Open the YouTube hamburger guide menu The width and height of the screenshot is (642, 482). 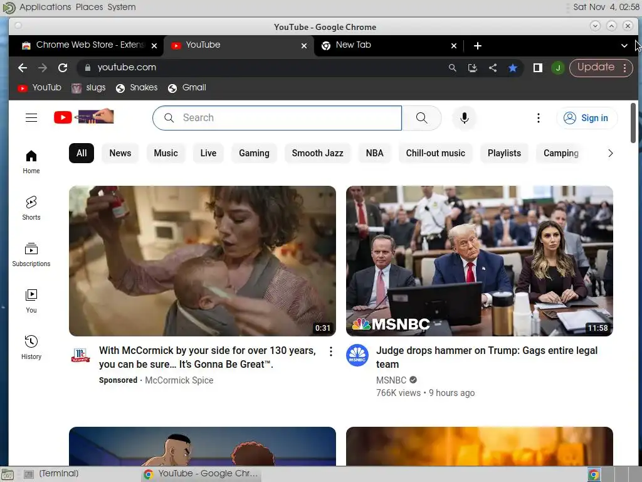(31, 117)
